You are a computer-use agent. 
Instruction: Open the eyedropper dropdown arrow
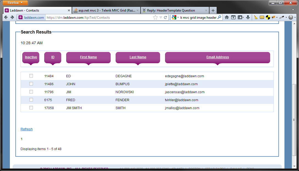[286, 18]
